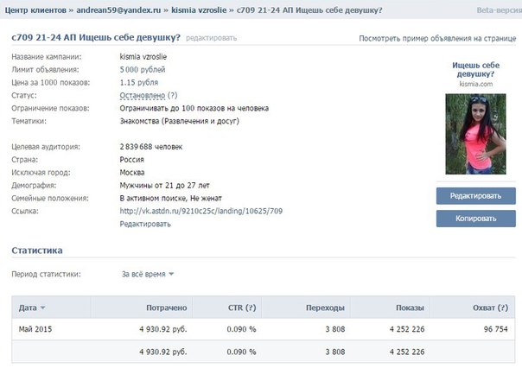
Task: Open the Остановлено status selector
Action: click(x=142, y=95)
